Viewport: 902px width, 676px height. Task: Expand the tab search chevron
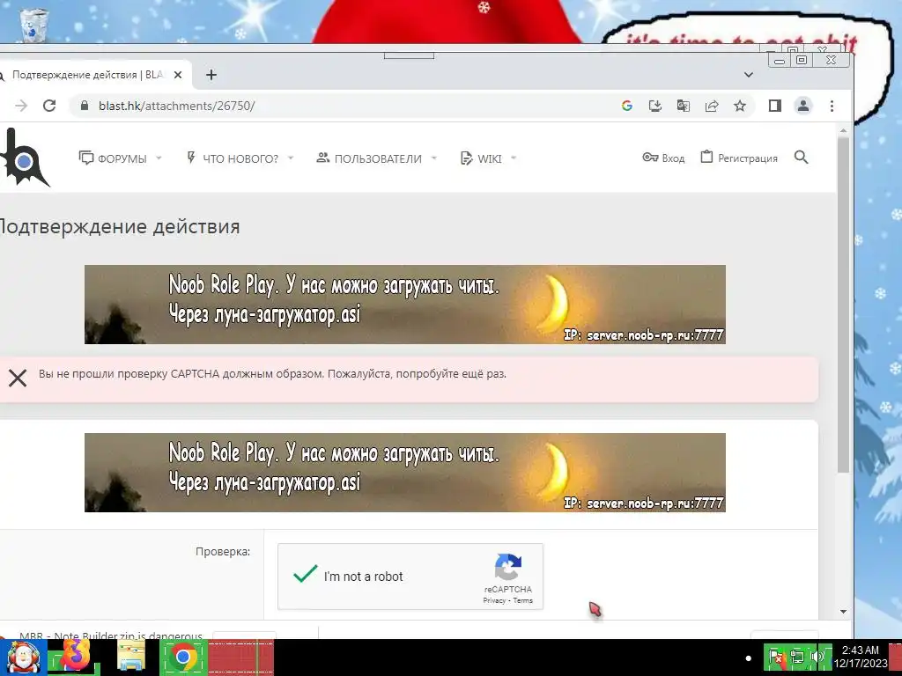click(749, 75)
